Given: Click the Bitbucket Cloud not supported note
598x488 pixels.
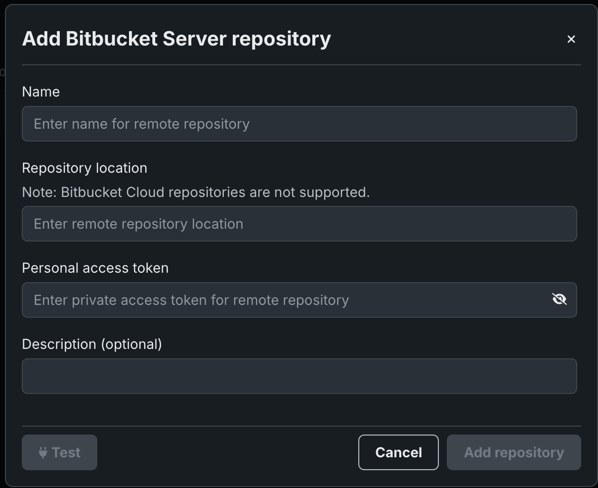Looking at the screenshot, I should (196, 192).
